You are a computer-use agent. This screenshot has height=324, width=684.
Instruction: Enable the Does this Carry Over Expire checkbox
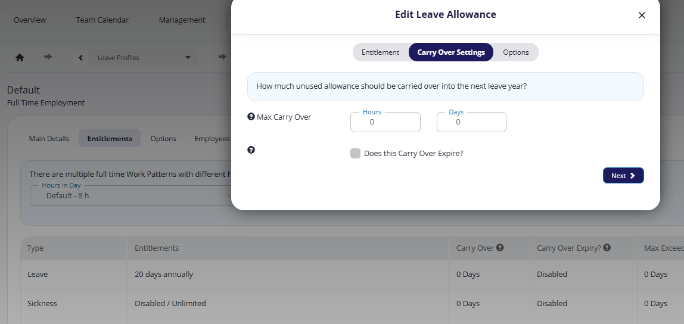(x=356, y=154)
